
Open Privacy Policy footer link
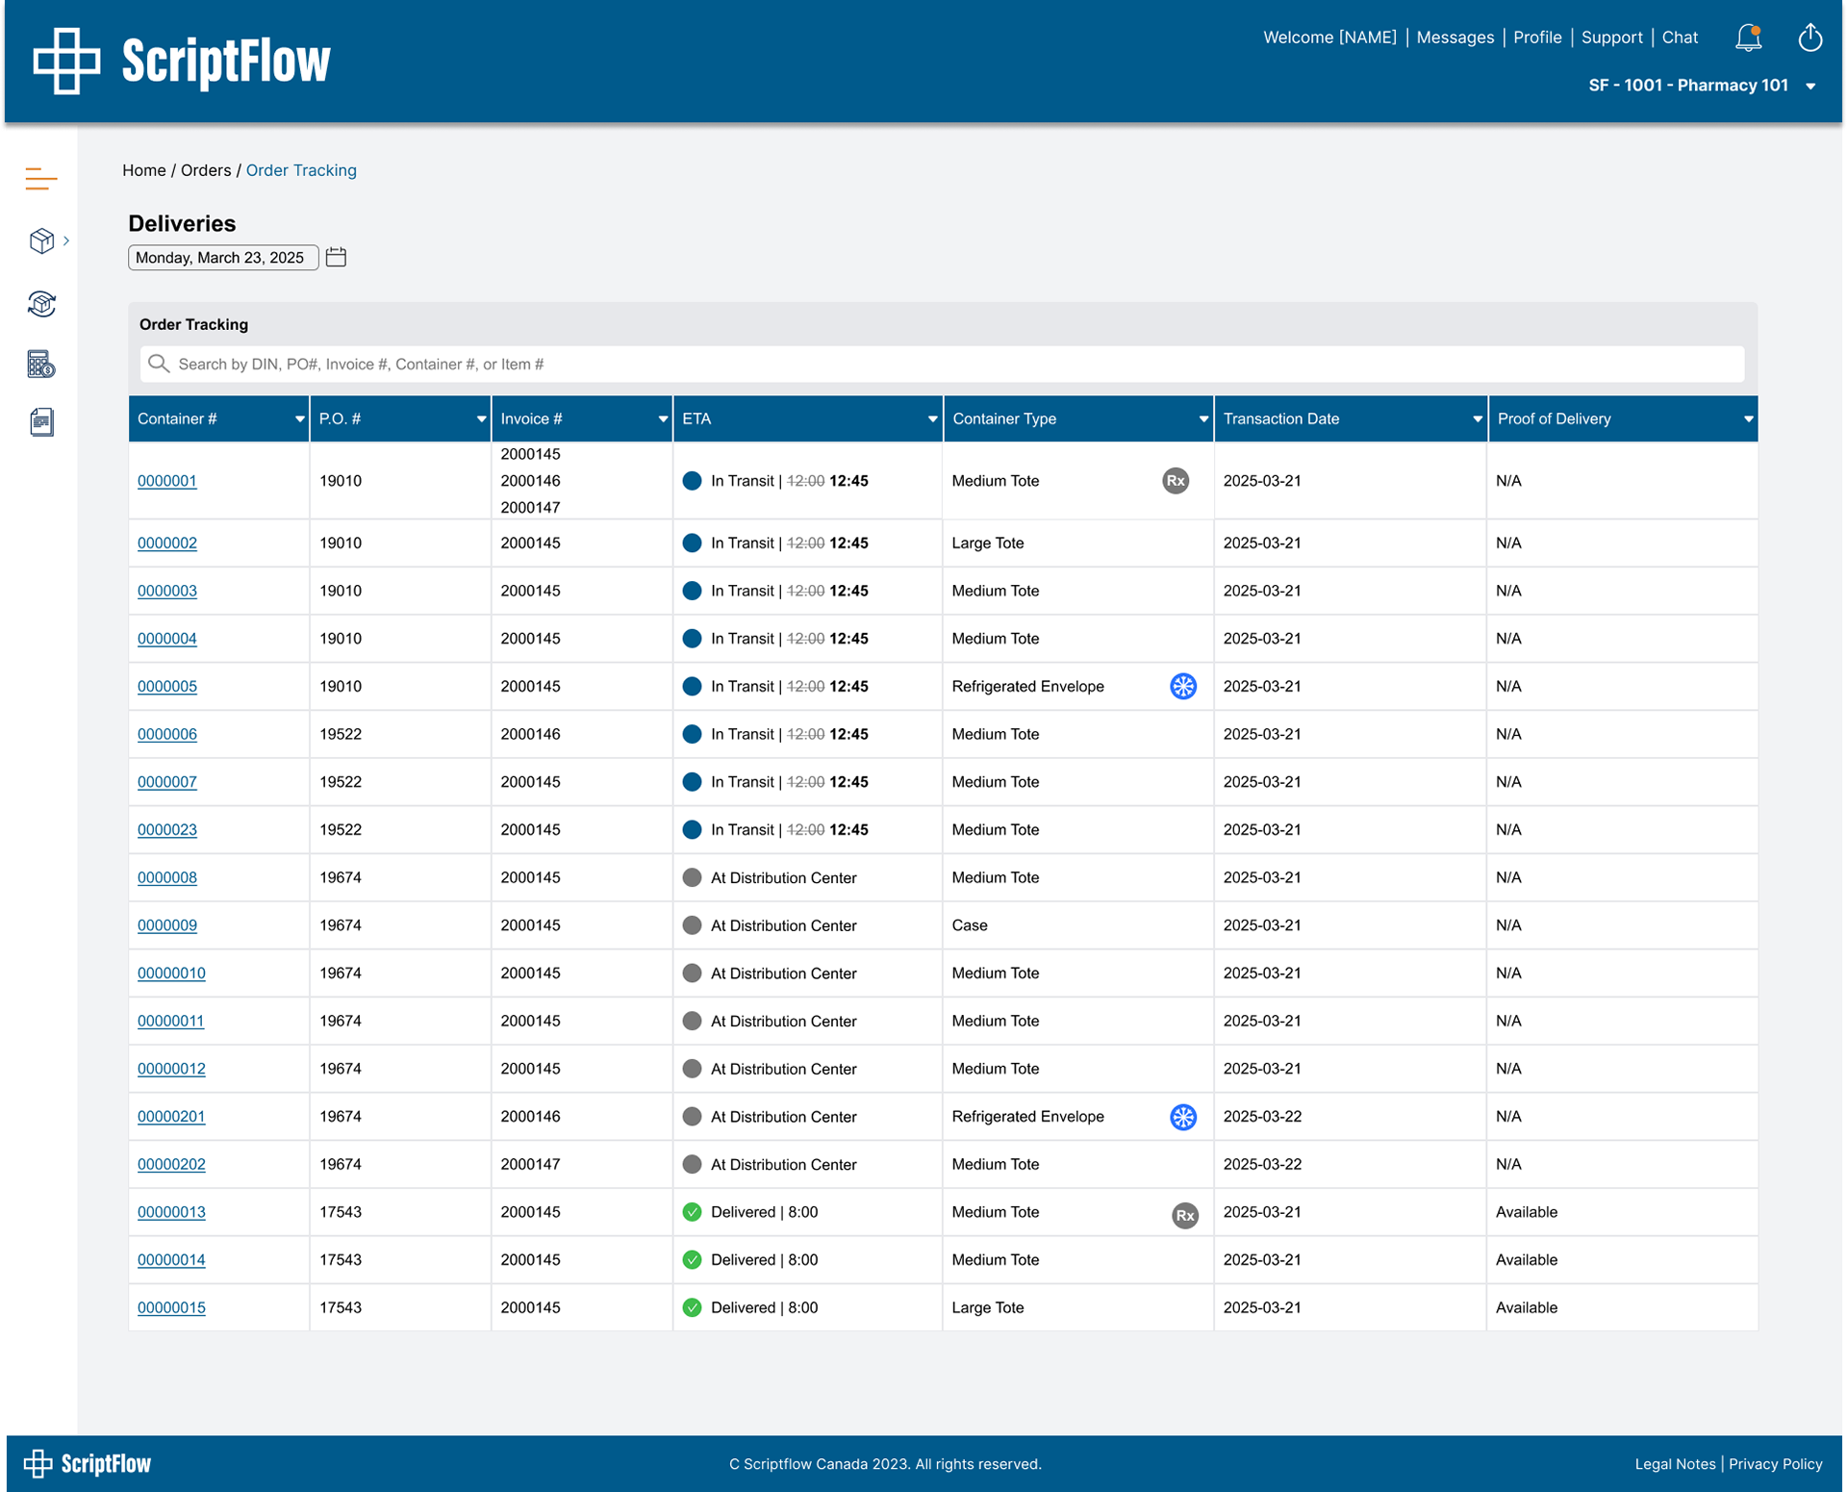tap(1775, 1464)
